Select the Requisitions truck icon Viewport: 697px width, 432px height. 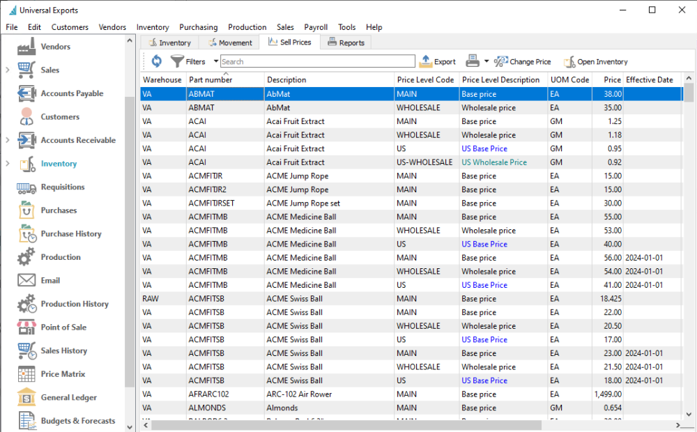[26, 187]
